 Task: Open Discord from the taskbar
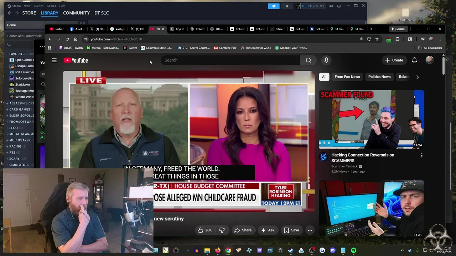pos(333,250)
